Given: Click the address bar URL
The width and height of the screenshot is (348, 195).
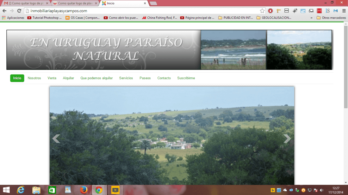Looking at the screenshot, I should point(59,11).
